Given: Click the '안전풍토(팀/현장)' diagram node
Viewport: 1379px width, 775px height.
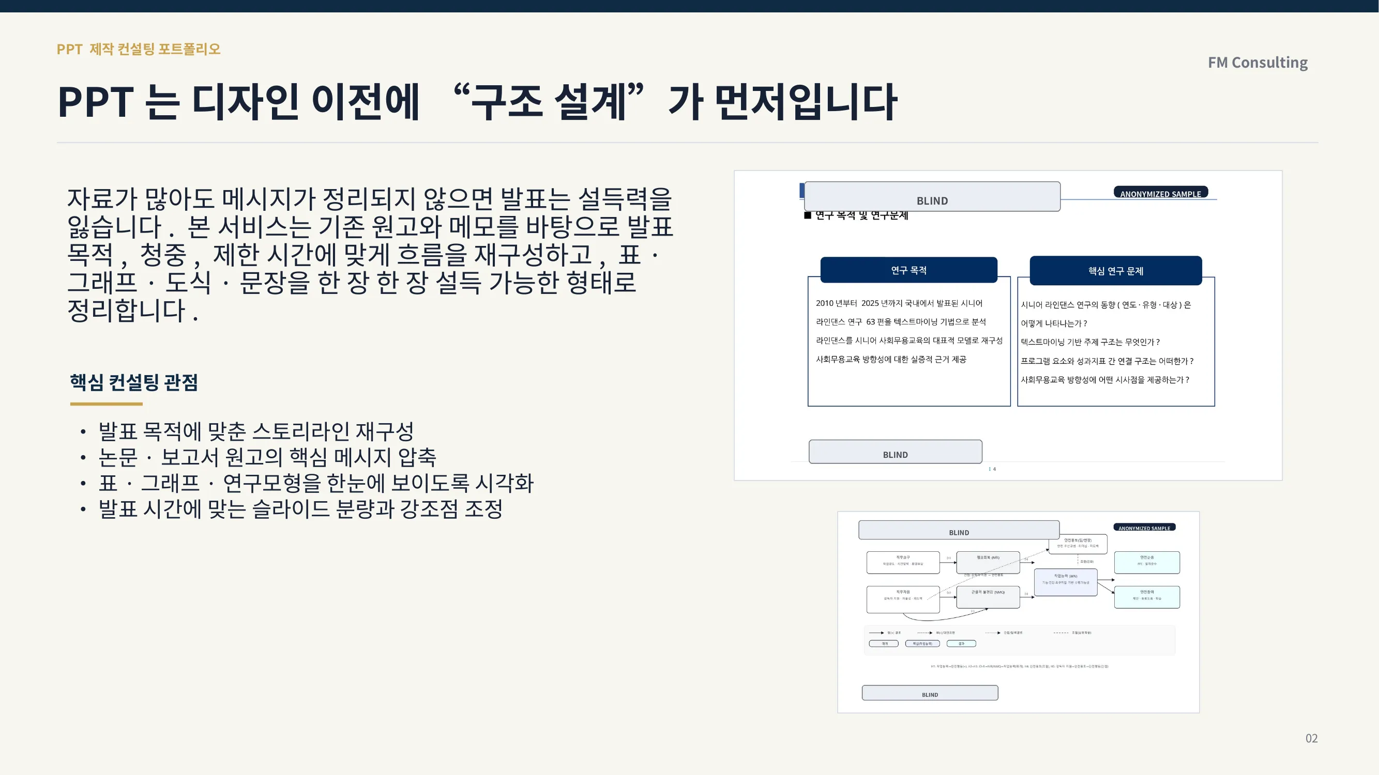Looking at the screenshot, I should pos(1078,544).
